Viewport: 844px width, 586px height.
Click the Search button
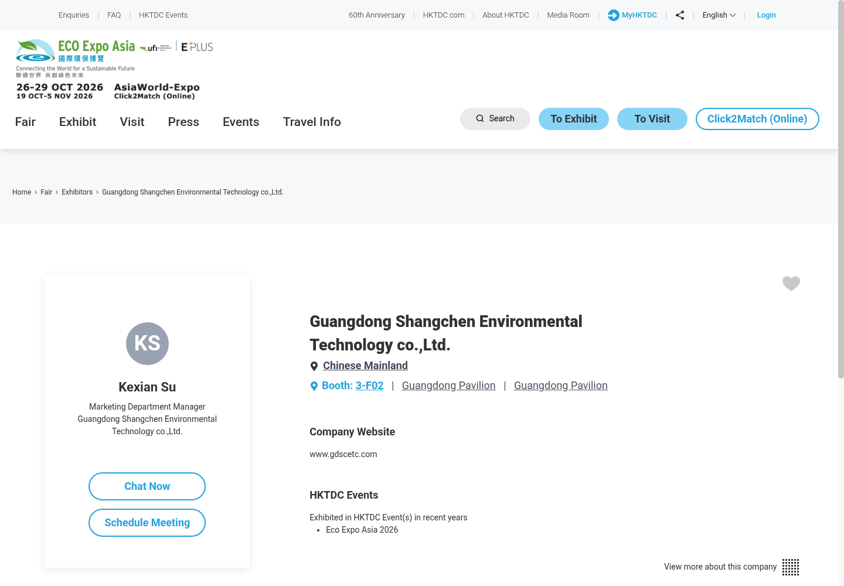(495, 119)
